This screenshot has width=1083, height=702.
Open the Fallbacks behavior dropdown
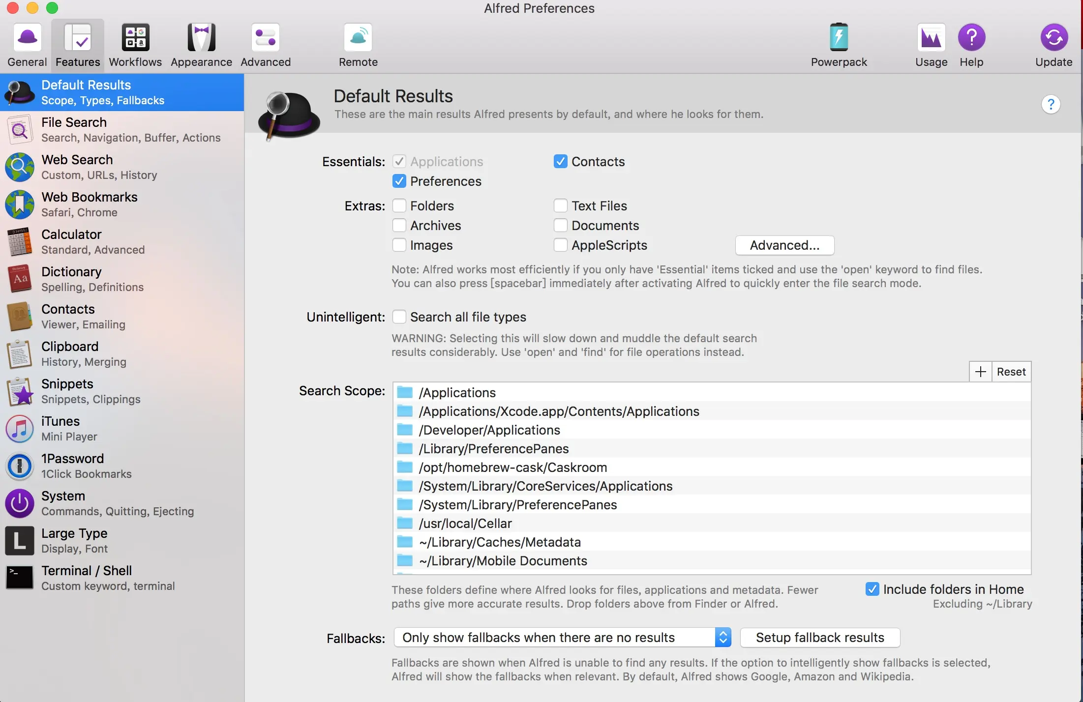tap(562, 638)
